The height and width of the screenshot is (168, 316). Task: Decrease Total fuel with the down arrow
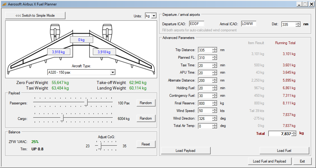[294, 135]
